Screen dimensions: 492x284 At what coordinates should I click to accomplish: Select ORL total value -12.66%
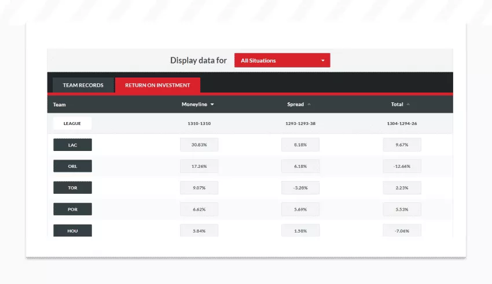(x=402, y=166)
